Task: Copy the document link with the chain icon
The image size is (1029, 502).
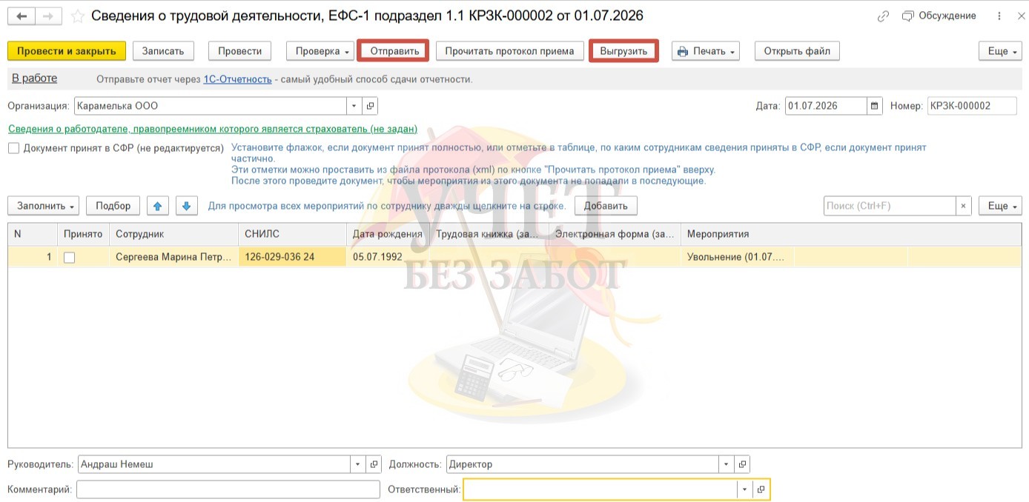Action: [x=883, y=16]
